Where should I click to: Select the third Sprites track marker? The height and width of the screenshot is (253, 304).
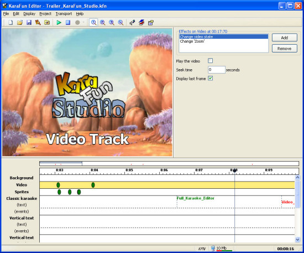[79, 192]
